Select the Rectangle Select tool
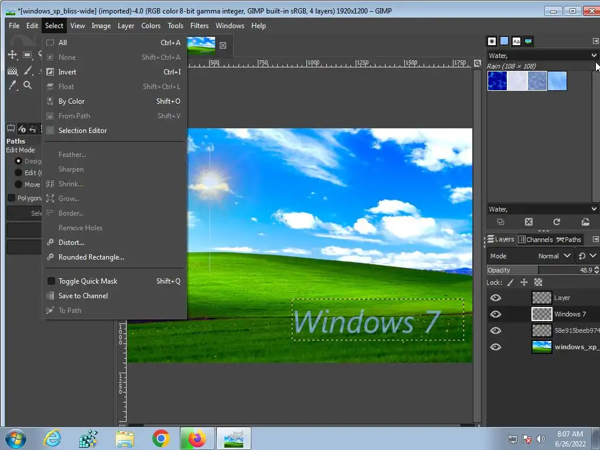This screenshot has width=600, height=450. click(x=27, y=54)
